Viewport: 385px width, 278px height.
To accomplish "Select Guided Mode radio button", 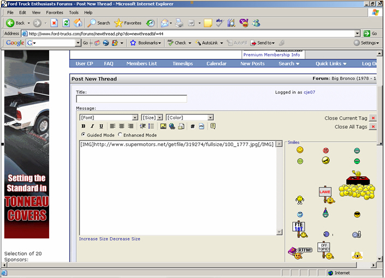I will coord(84,135).
